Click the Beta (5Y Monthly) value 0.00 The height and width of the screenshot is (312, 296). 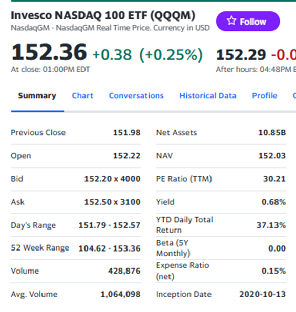pos(277,248)
